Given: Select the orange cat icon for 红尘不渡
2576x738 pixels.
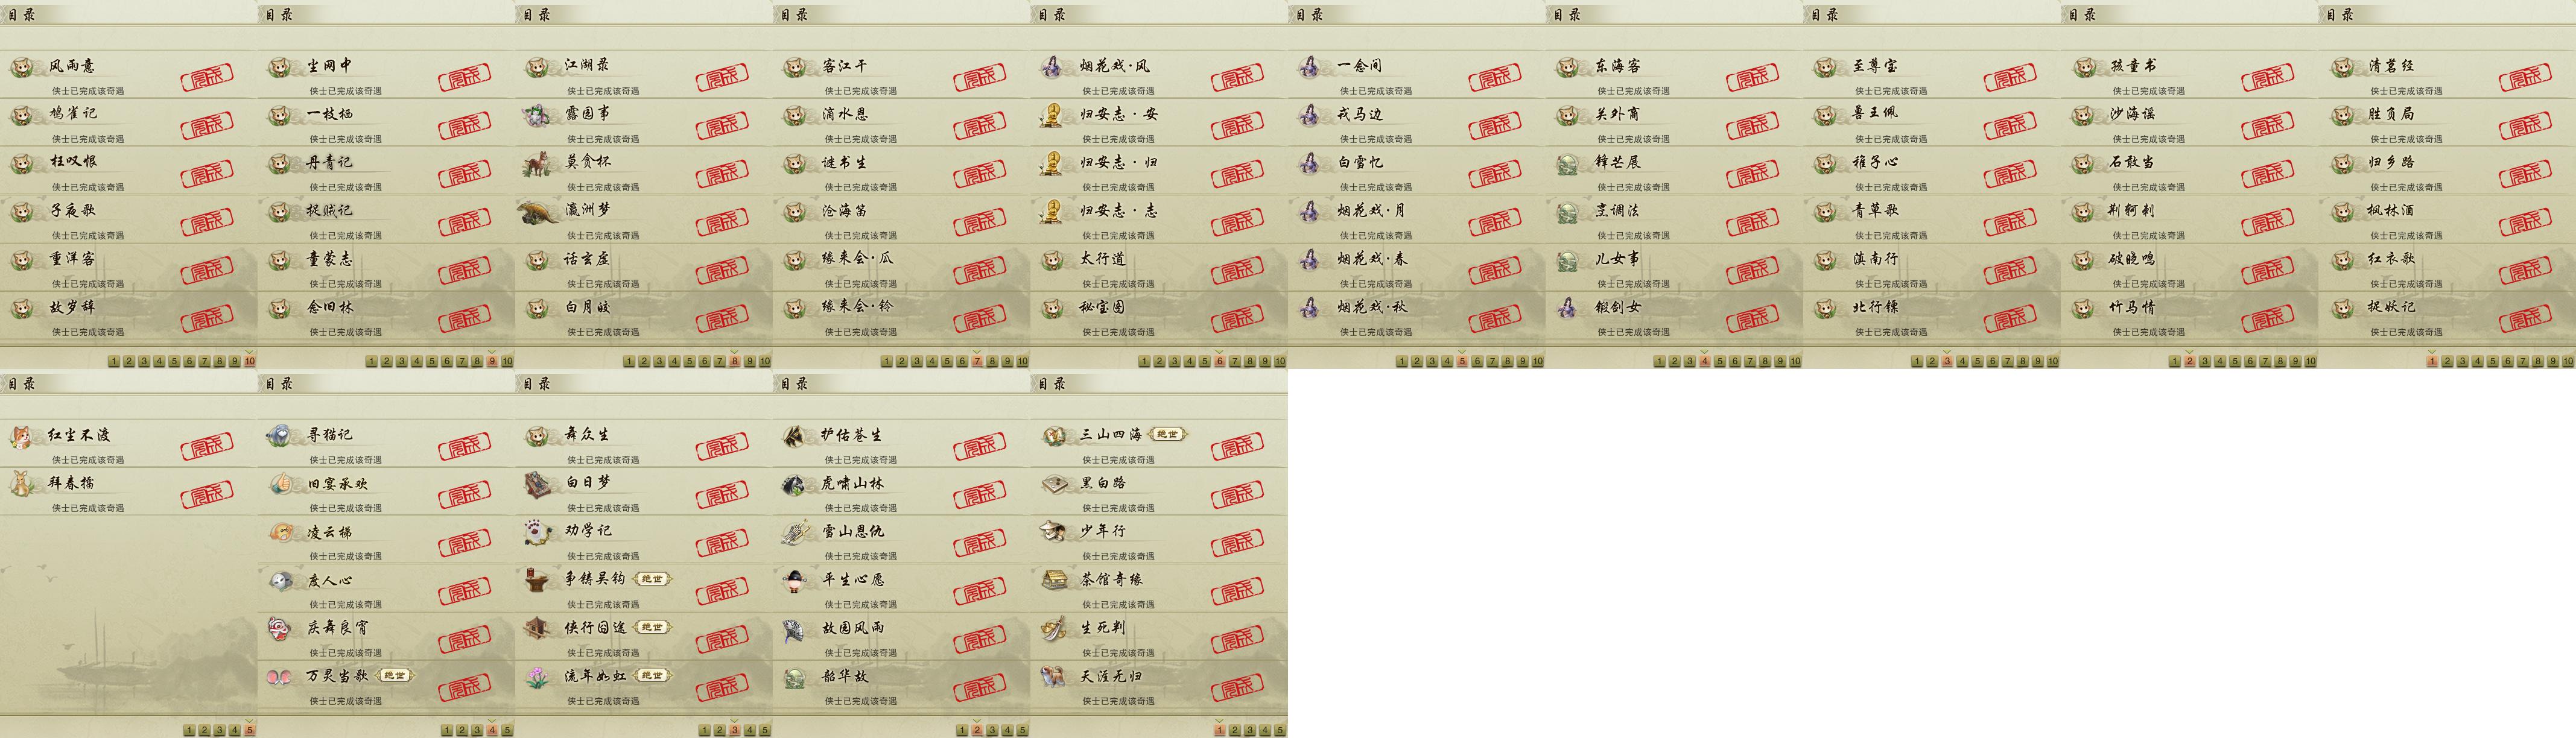Looking at the screenshot, I should click(21, 436).
